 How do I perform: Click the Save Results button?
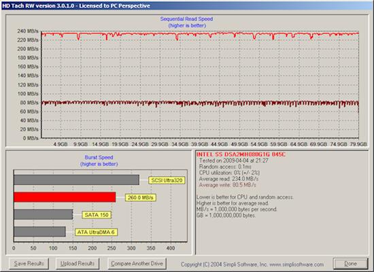[x=29, y=263]
